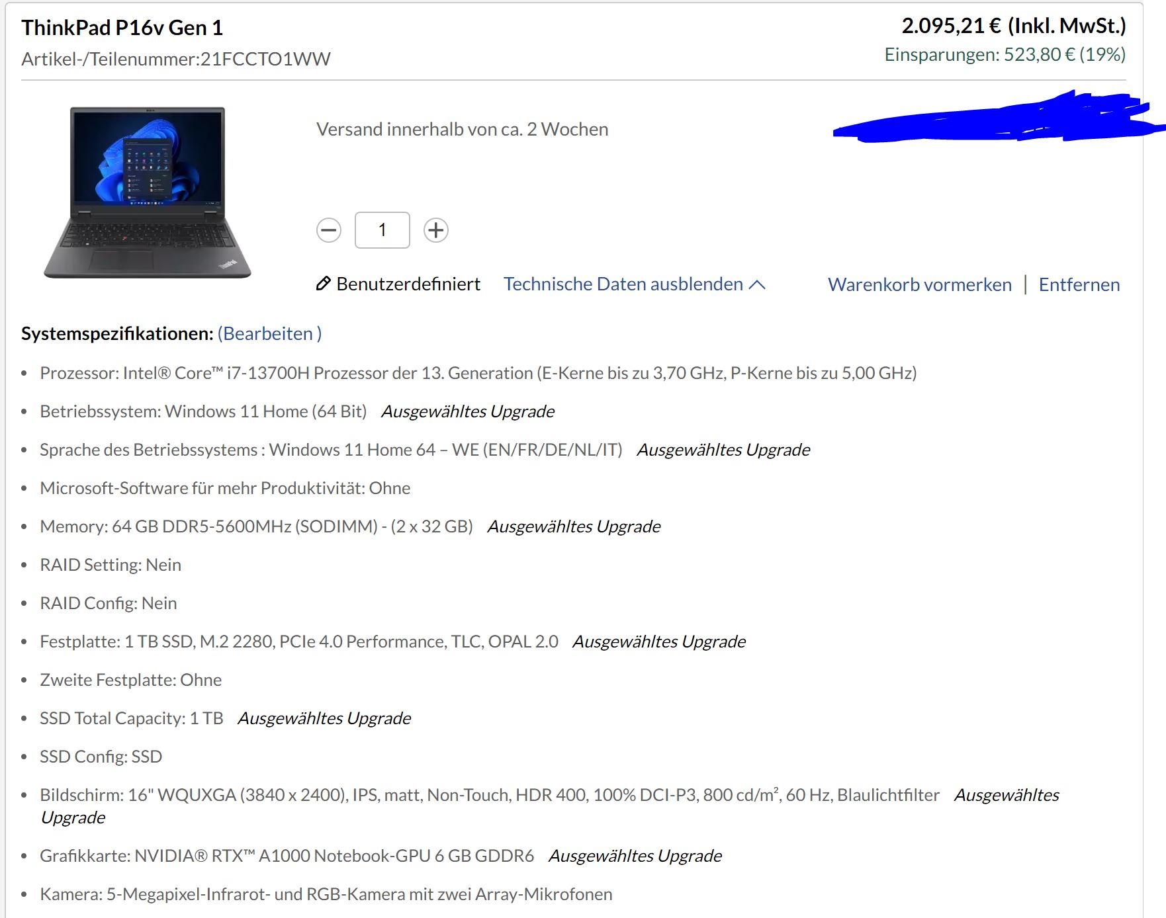This screenshot has width=1166, height=918.
Task: Click the quantity input field
Action: click(x=382, y=230)
